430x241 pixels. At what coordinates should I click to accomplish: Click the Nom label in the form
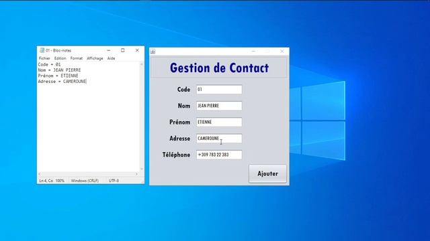[x=184, y=106]
